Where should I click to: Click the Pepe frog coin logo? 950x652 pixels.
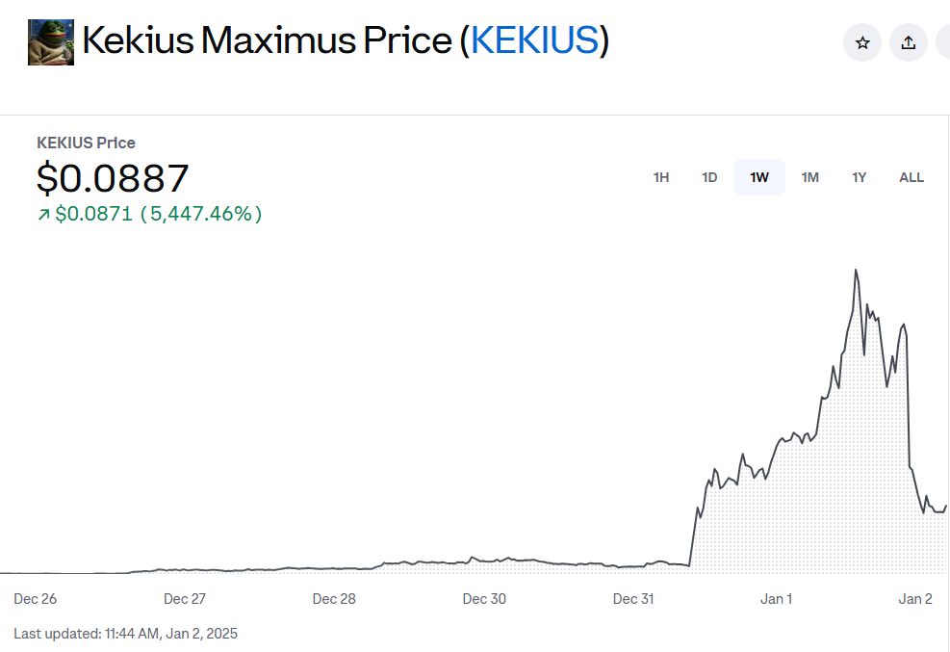point(51,41)
